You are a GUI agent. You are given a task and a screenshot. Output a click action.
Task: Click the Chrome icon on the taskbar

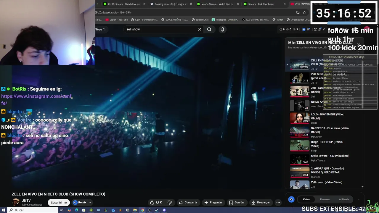pyautogui.click(x=142, y=210)
